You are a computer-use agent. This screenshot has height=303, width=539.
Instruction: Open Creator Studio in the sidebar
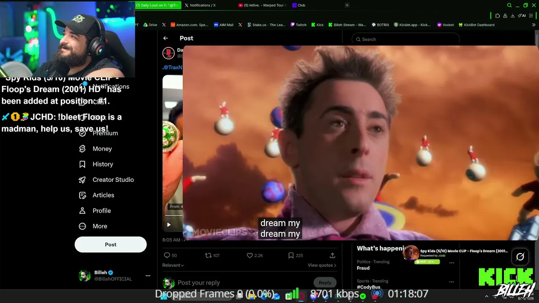(106, 180)
